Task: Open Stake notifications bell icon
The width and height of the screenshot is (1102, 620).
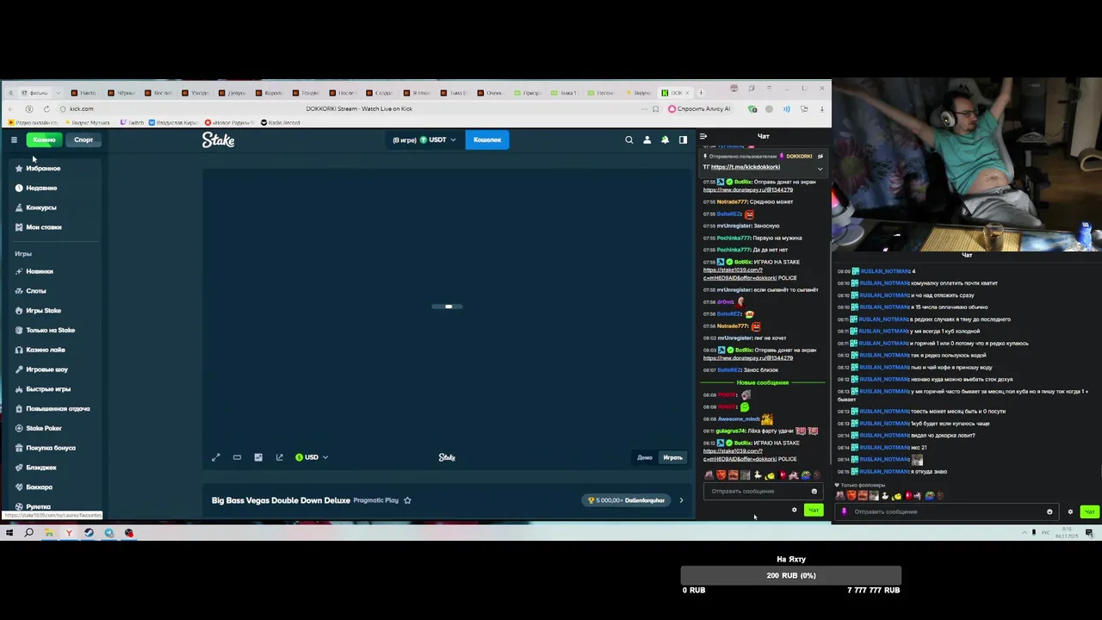Action: [665, 139]
